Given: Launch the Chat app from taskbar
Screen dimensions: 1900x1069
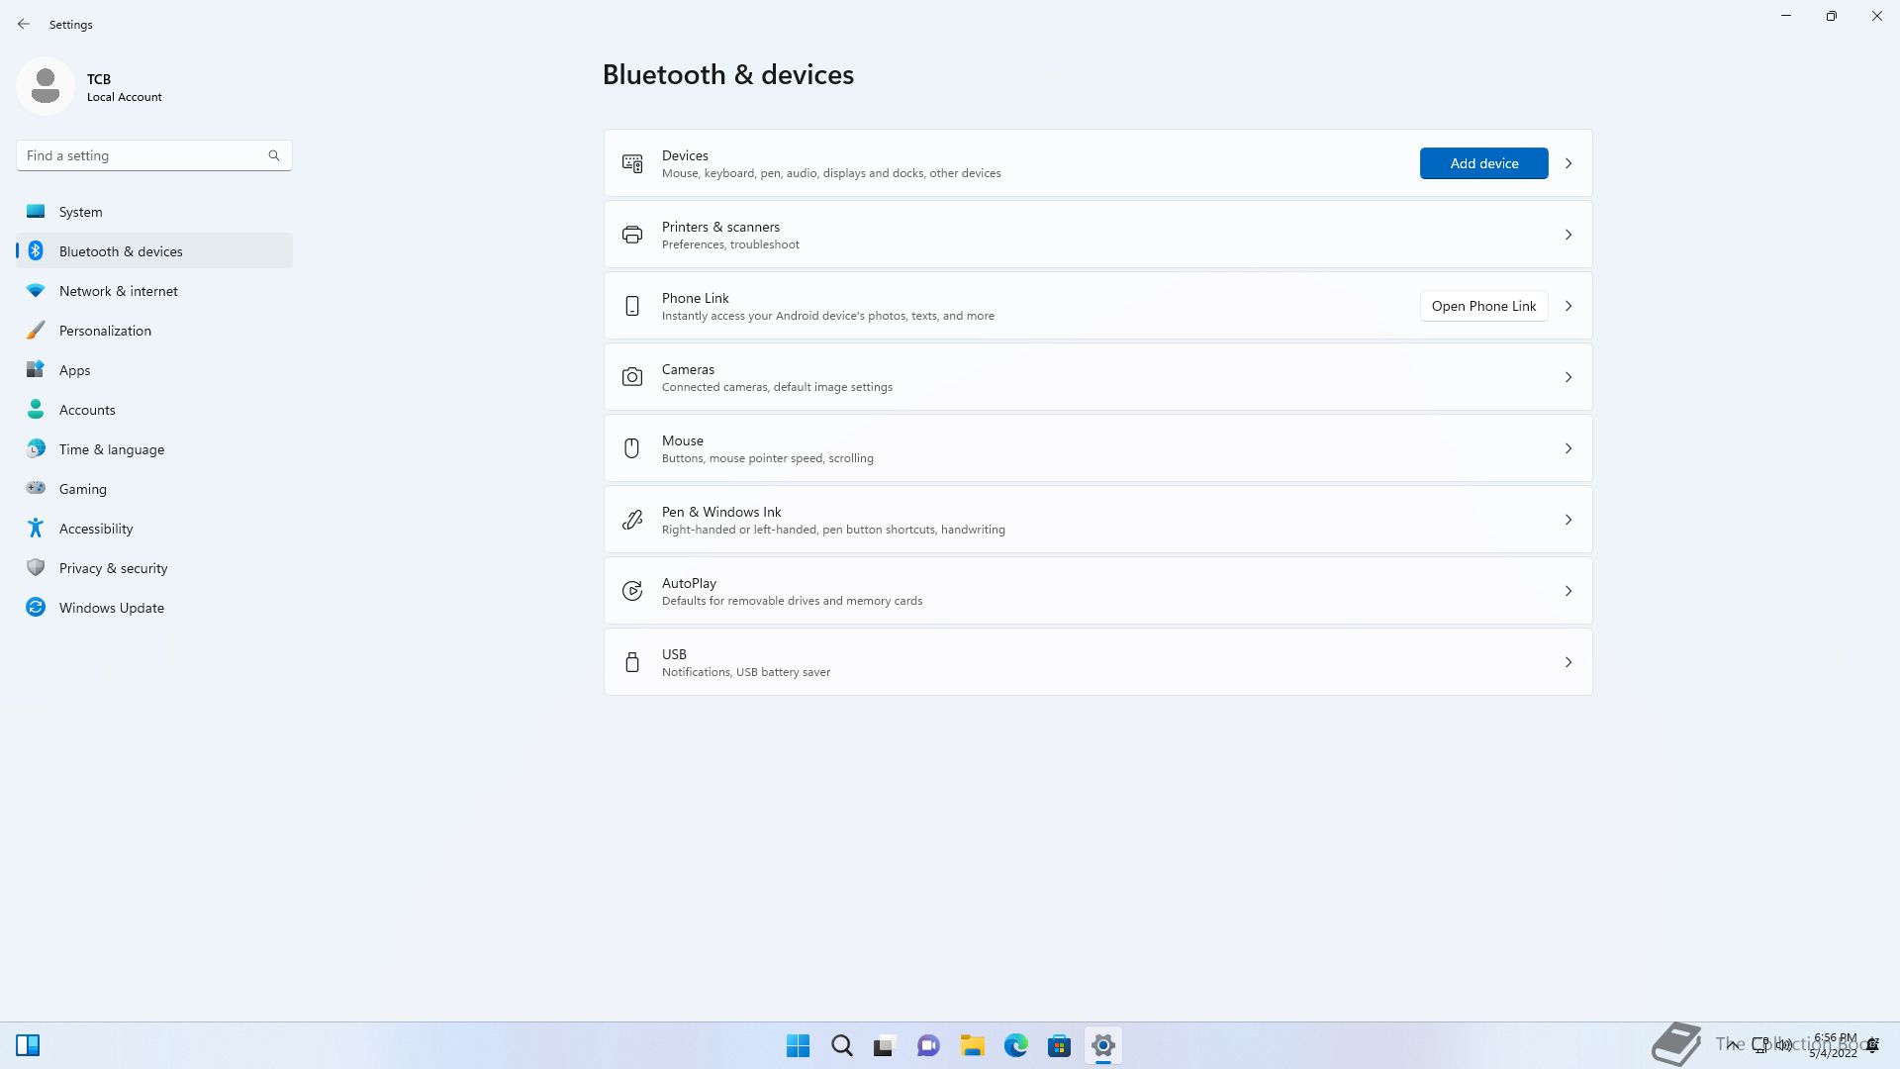Looking at the screenshot, I should [928, 1045].
